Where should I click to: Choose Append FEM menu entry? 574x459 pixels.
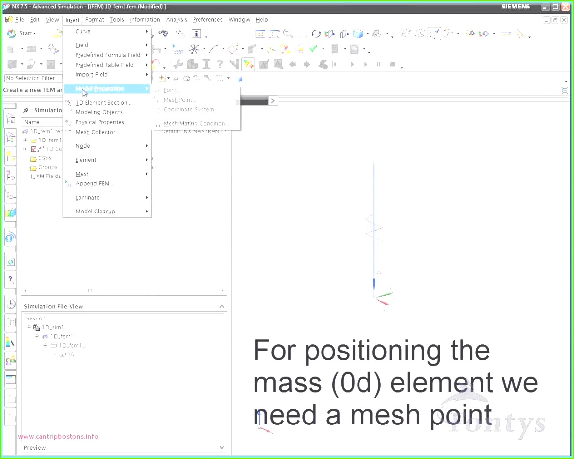[94, 184]
